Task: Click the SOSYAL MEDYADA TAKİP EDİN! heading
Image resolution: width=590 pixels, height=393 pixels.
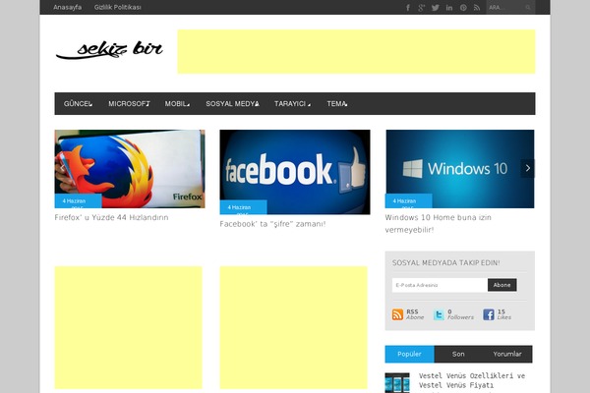Action: point(446,263)
